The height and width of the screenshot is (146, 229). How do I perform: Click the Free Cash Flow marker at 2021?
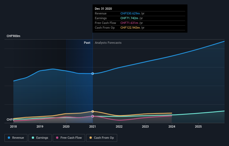pos(93,116)
